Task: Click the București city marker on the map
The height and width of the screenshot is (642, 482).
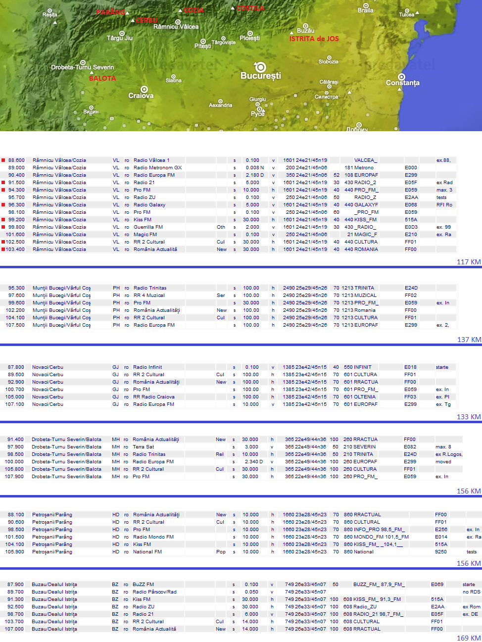Action: pyautogui.click(x=260, y=67)
